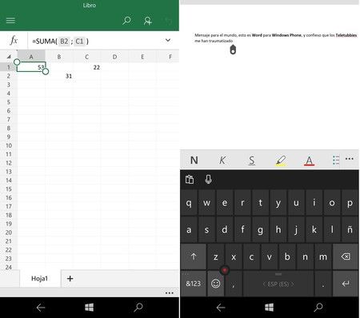Apply yellow text highlight color
The width and height of the screenshot is (360, 318).
tap(280, 161)
